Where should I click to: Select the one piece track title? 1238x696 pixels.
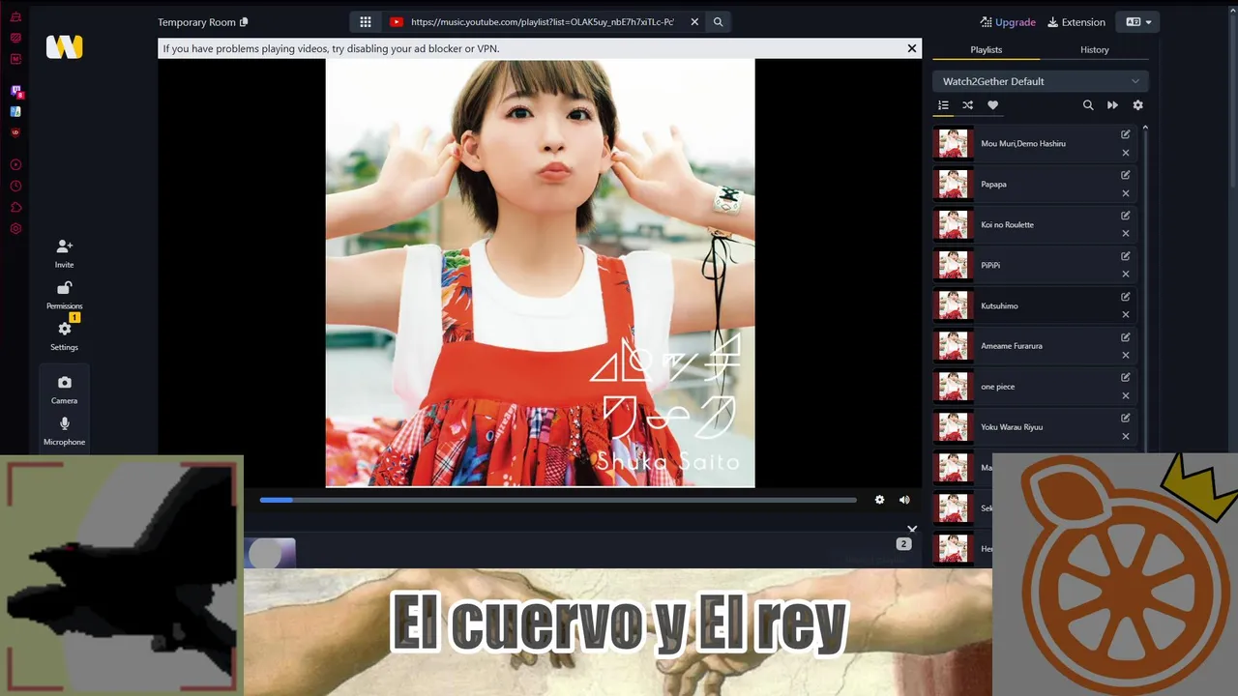click(997, 387)
